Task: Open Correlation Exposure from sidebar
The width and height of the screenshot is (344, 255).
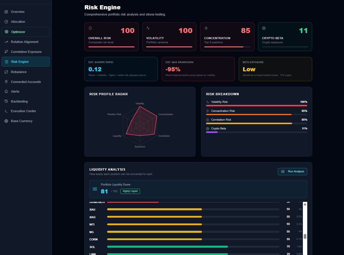Action: [x=26, y=52]
